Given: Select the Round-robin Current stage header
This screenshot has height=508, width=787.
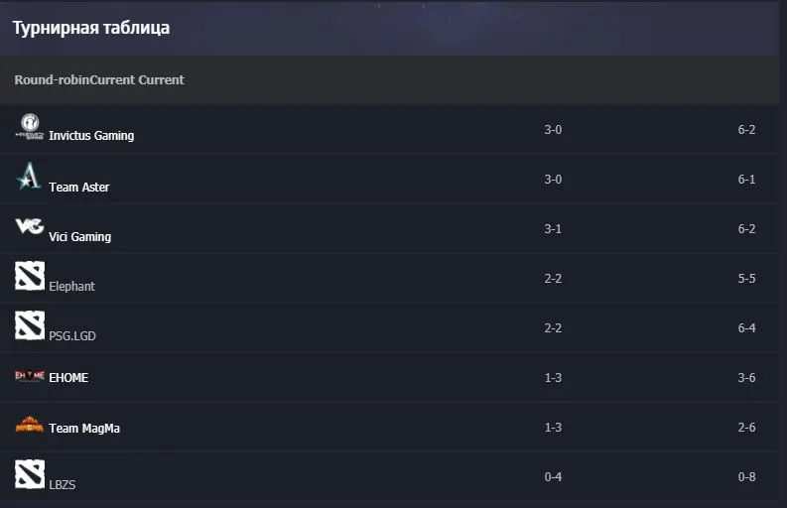Looking at the screenshot, I should click(x=99, y=79).
